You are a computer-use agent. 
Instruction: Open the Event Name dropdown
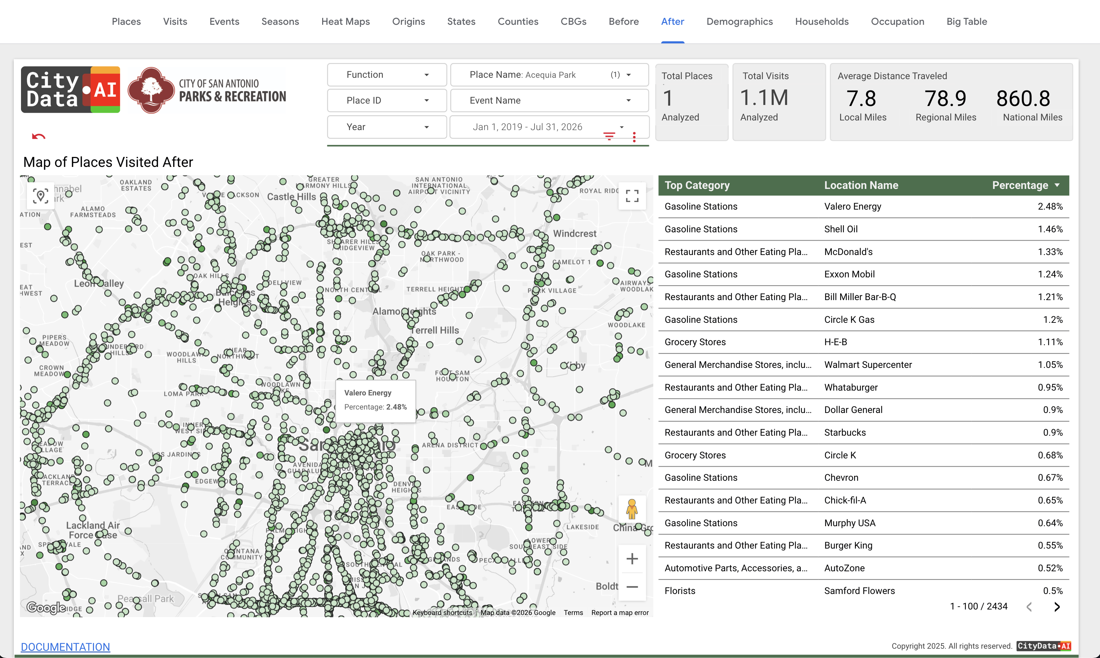coord(549,100)
